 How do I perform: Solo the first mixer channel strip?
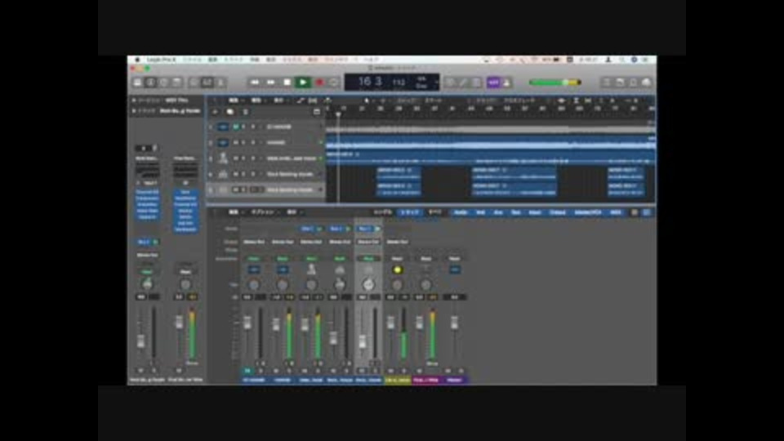pyautogui.click(x=261, y=371)
